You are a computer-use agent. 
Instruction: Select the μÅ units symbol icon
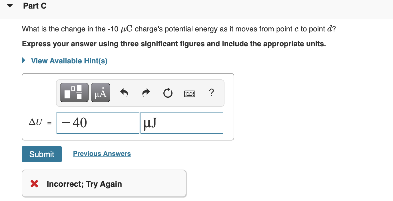click(x=100, y=93)
